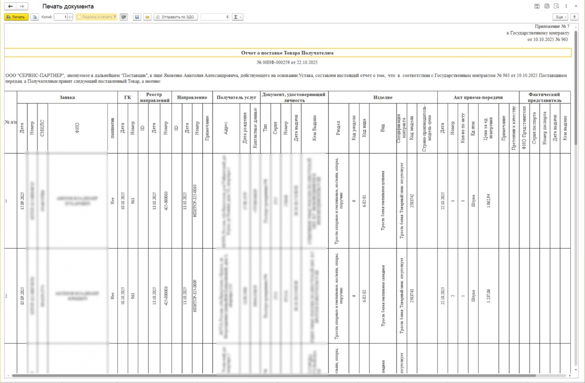The height and width of the screenshot is (383, 585).
Task: Save document with the toolbar floppy disk icon
Action: [137, 17]
